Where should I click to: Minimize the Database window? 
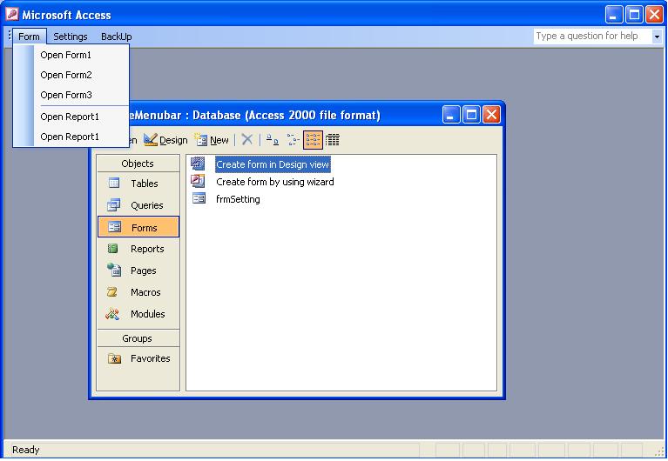pyautogui.click(x=451, y=115)
